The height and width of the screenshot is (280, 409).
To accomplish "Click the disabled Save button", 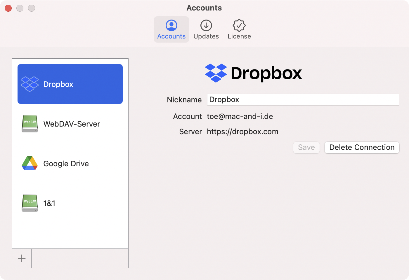I will (306, 148).
